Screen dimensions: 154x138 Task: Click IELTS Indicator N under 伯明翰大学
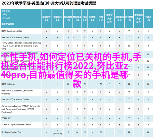pyautogui.click(x=92, y=84)
